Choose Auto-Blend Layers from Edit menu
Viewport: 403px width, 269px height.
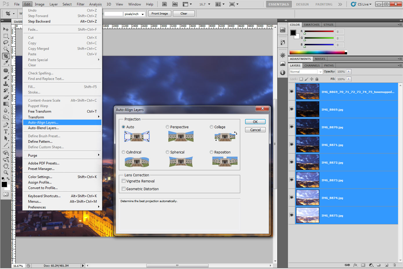click(43, 128)
